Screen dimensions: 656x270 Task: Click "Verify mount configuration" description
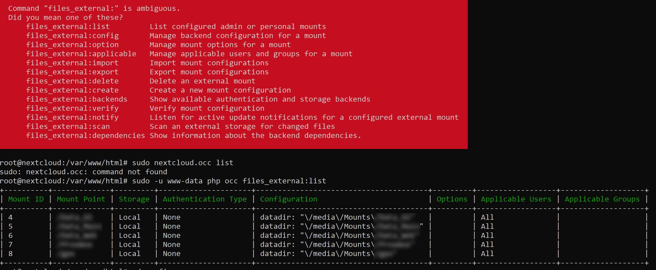tap(207, 108)
